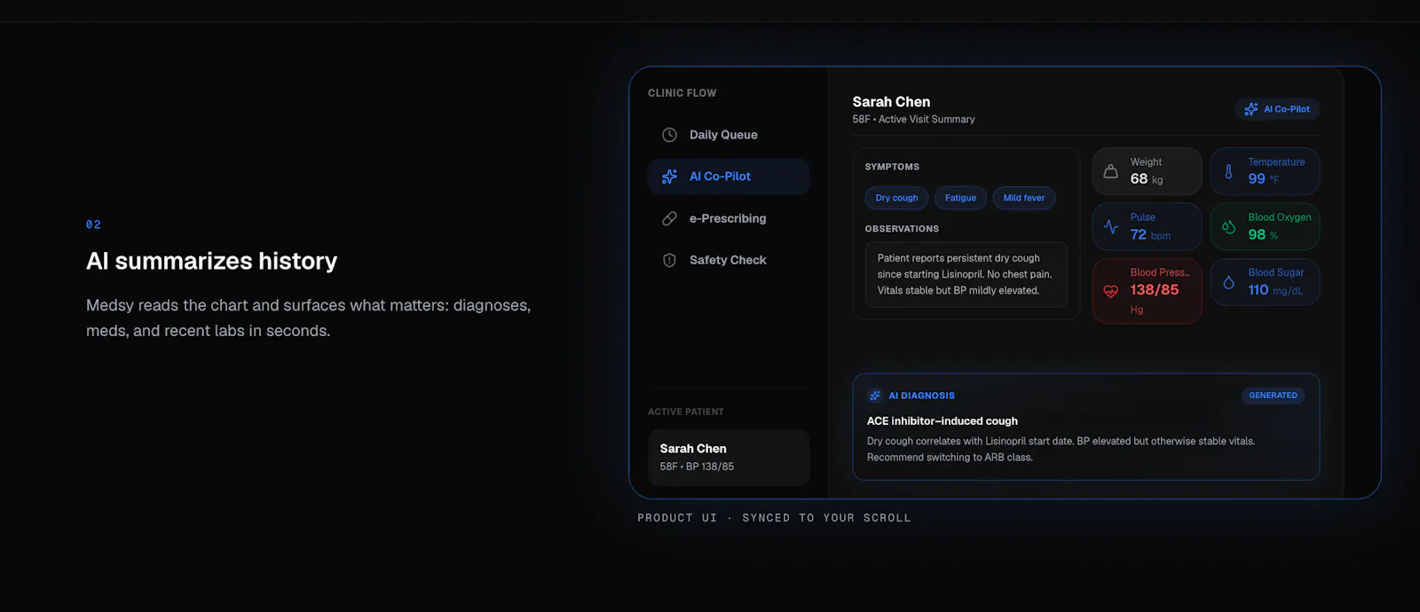Click the pill icon beside e-Prescribing
This screenshot has height=612, width=1420.
[669, 218]
